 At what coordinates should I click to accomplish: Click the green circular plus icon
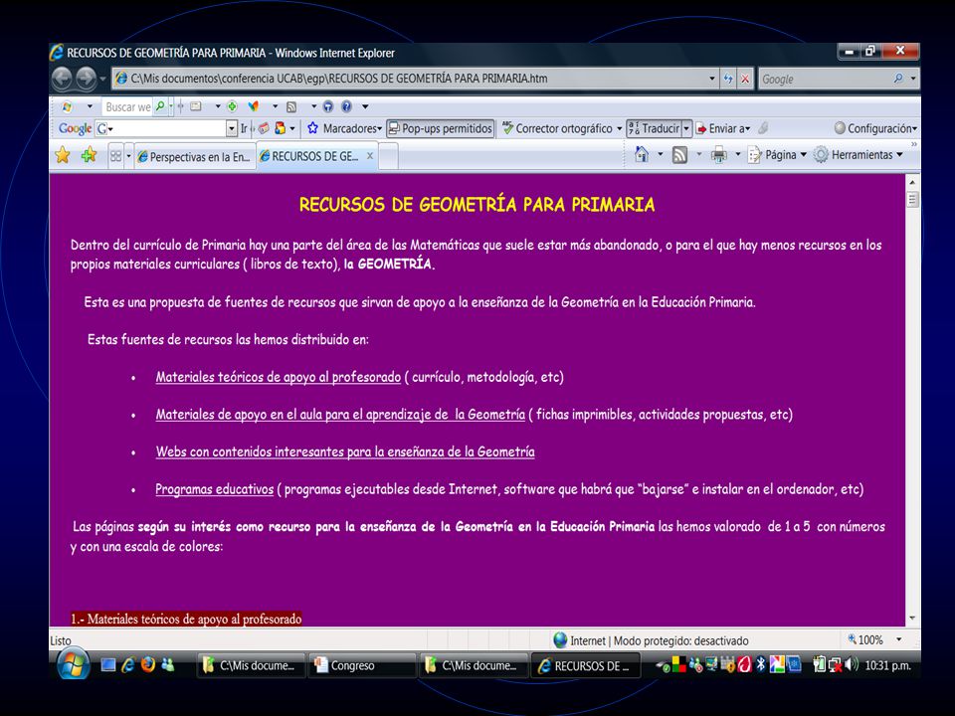tap(232, 106)
